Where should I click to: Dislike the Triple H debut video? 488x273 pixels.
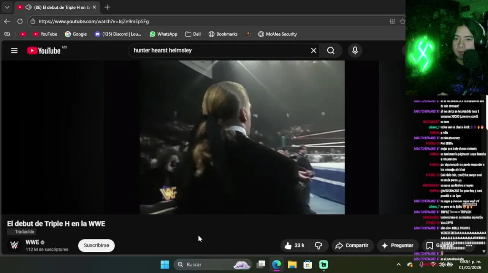(x=318, y=245)
